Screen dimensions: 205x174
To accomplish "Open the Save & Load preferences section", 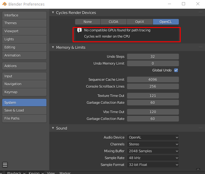I will pos(24,110).
